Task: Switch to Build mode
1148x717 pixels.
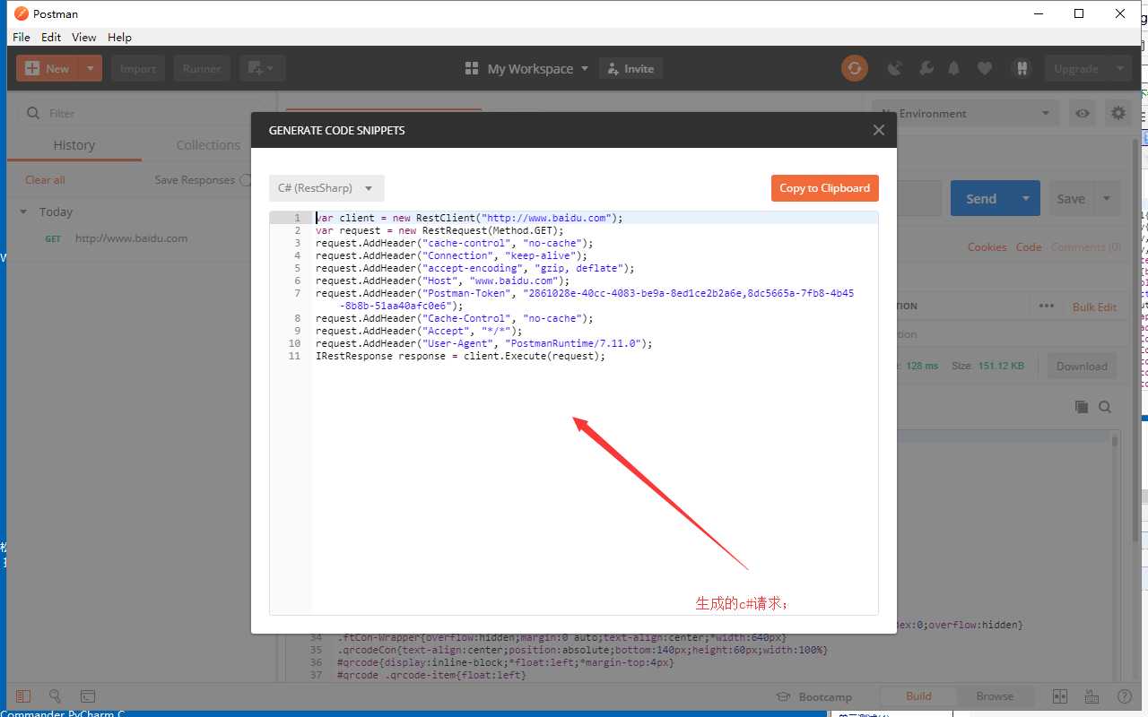Action: [x=918, y=696]
